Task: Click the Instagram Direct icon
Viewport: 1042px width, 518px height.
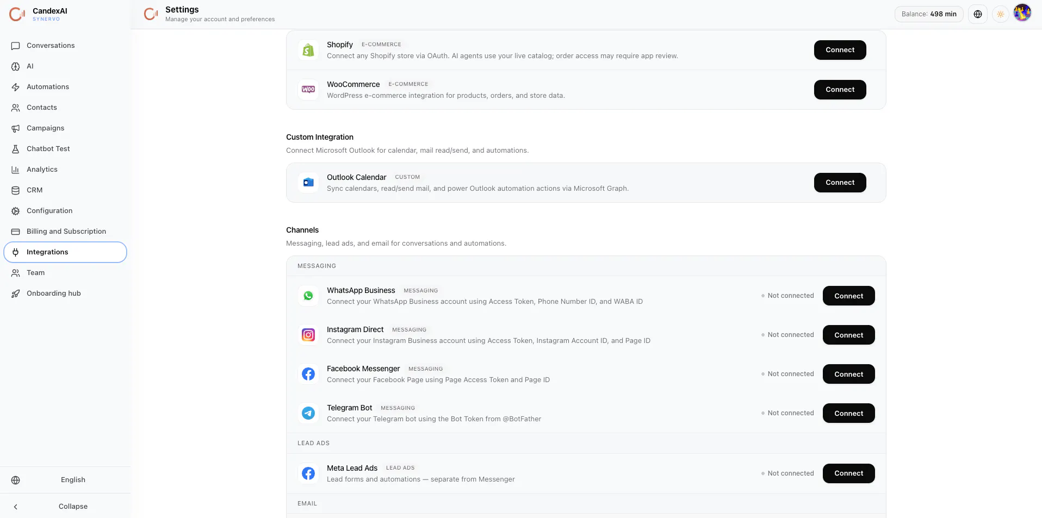Action: coord(308,335)
